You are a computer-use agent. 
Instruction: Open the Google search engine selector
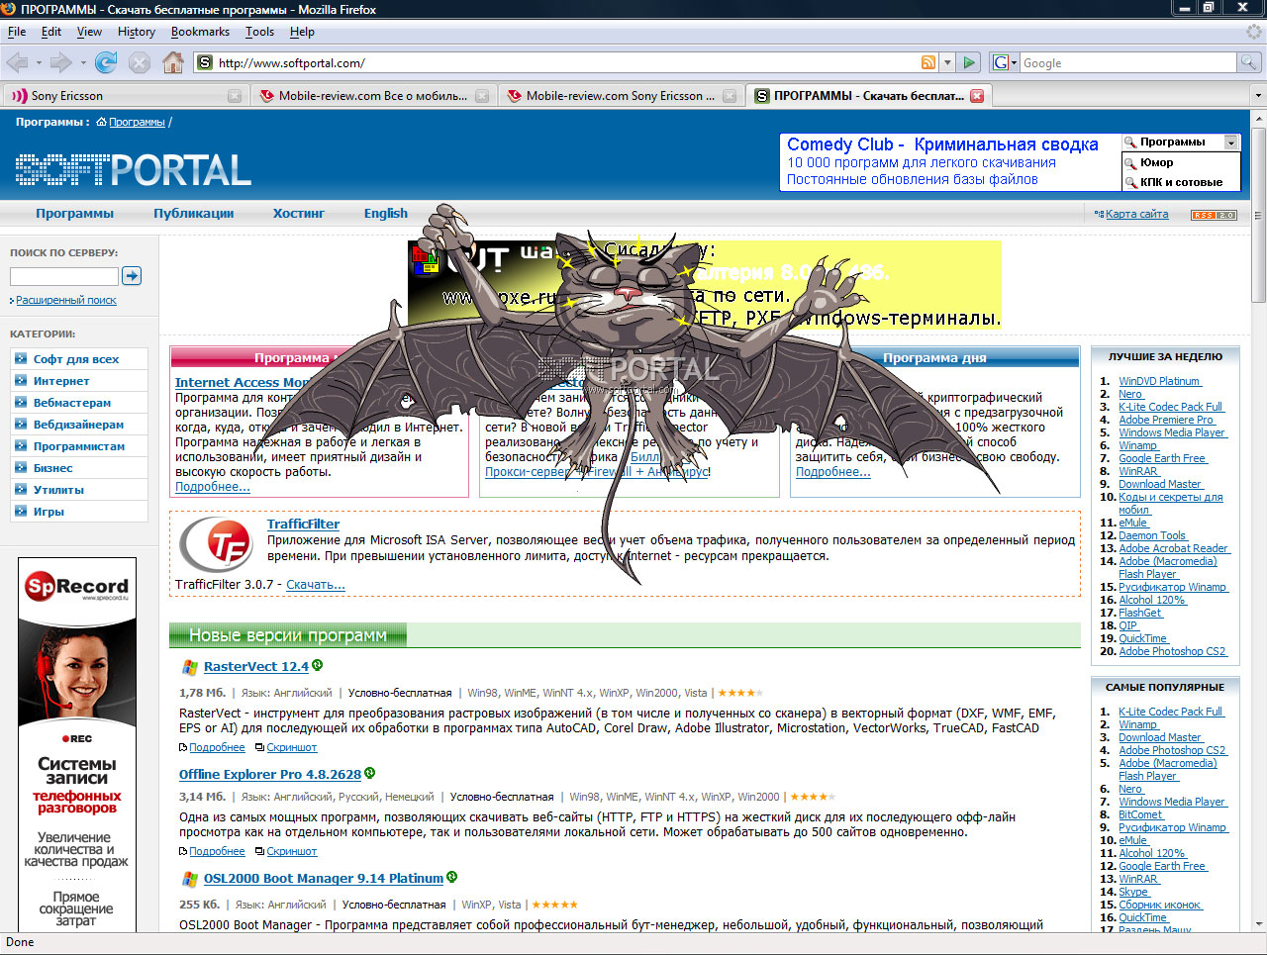[x=1005, y=62]
